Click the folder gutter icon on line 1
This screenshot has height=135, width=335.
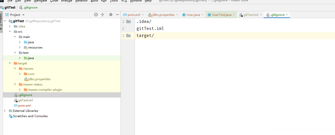[128, 22]
